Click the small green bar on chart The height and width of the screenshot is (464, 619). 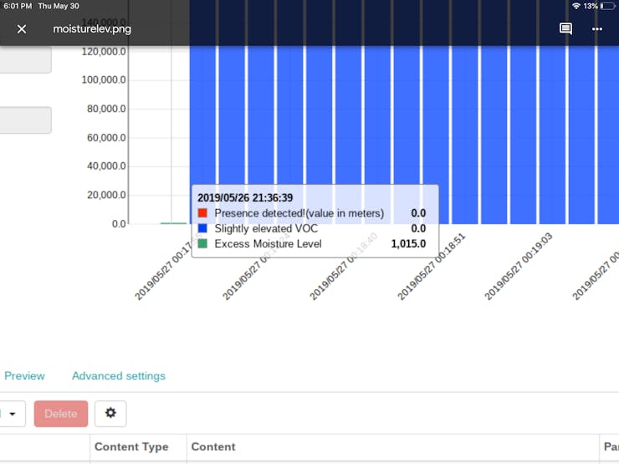pyautogui.click(x=173, y=222)
